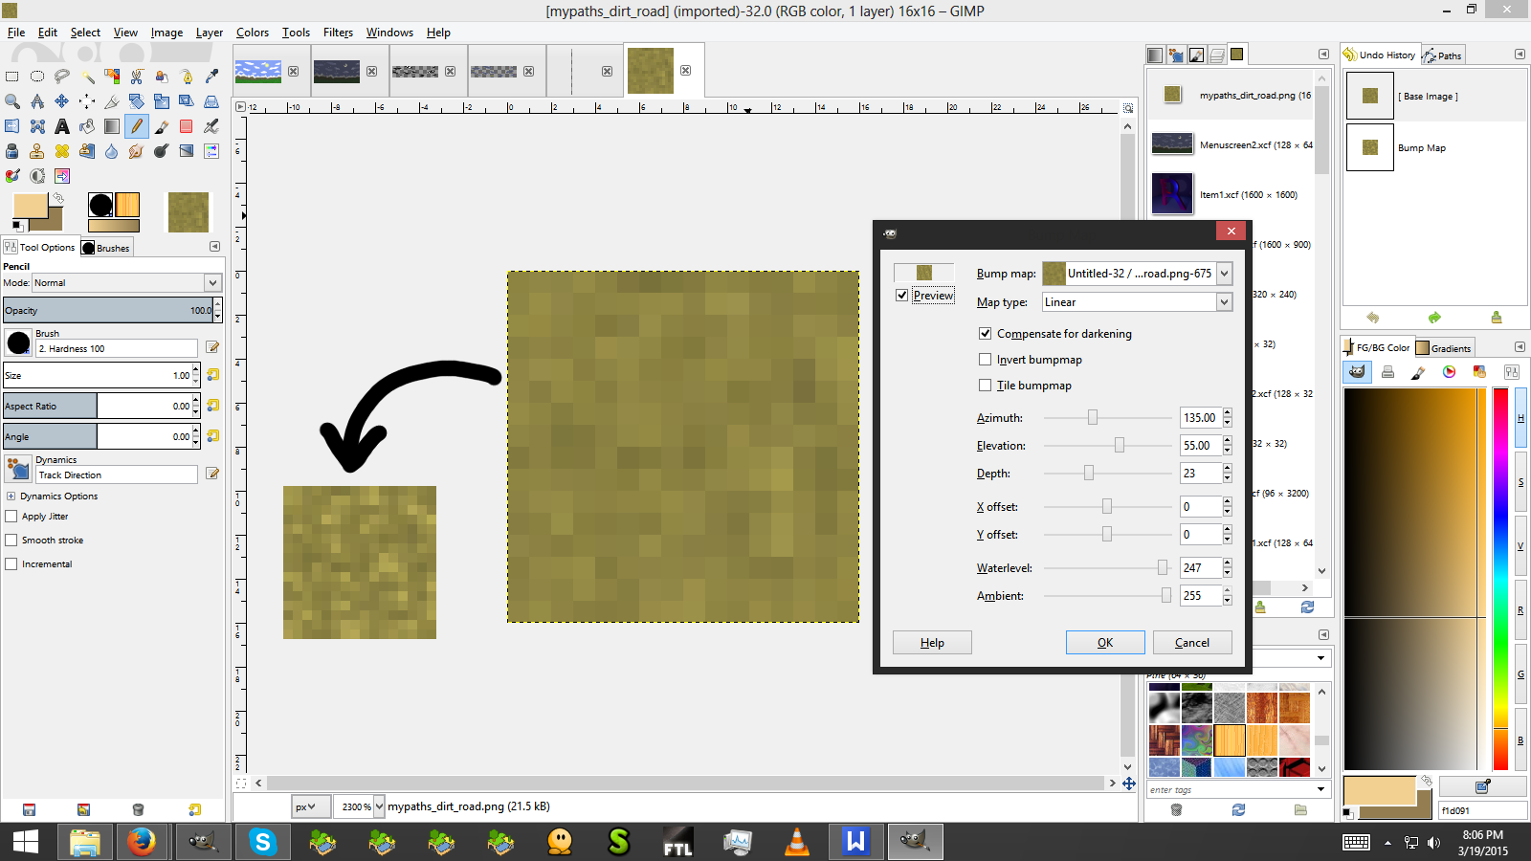Select the Eraser tool
The width and height of the screenshot is (1531, 861).
[x=187, y=126]
